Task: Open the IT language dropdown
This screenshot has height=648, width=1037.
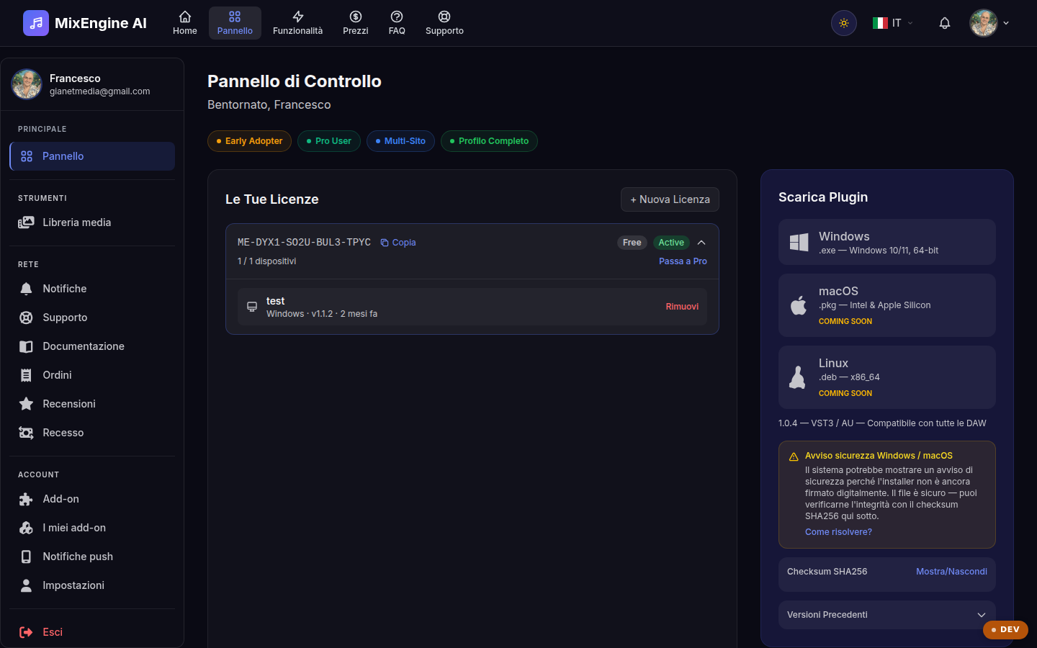Action: tap(893, 23)
